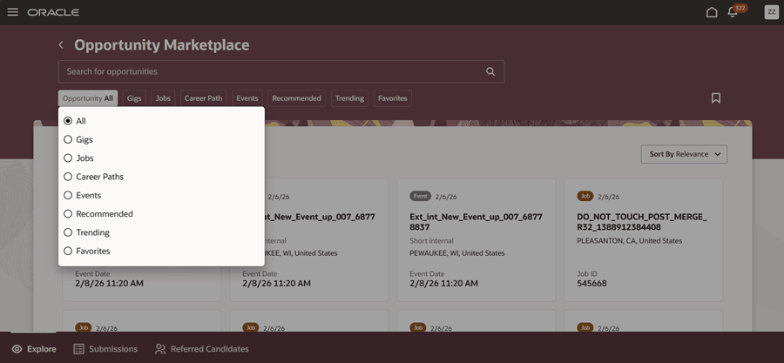Select the Jobs radio option

coord(68,158)
